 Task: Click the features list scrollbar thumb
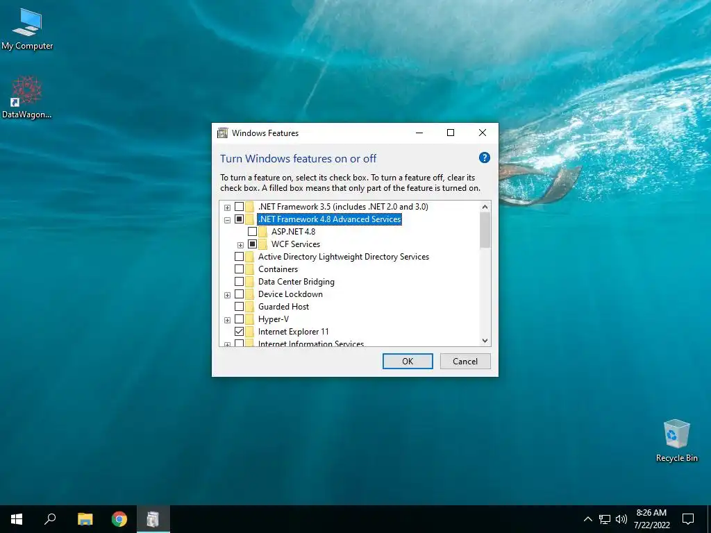tap(485, 230)
